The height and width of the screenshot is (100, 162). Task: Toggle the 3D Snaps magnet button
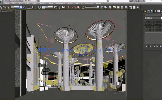(68, 7)
